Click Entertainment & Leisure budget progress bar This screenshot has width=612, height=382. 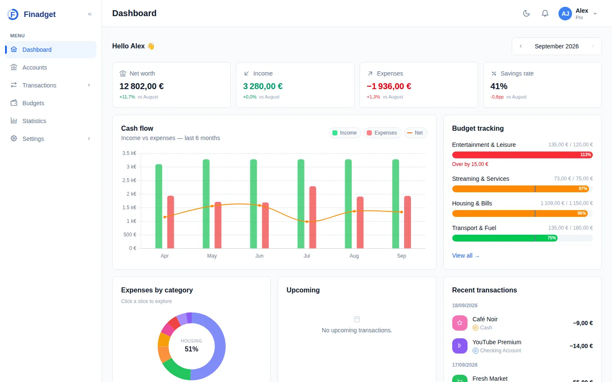(522, 155)
